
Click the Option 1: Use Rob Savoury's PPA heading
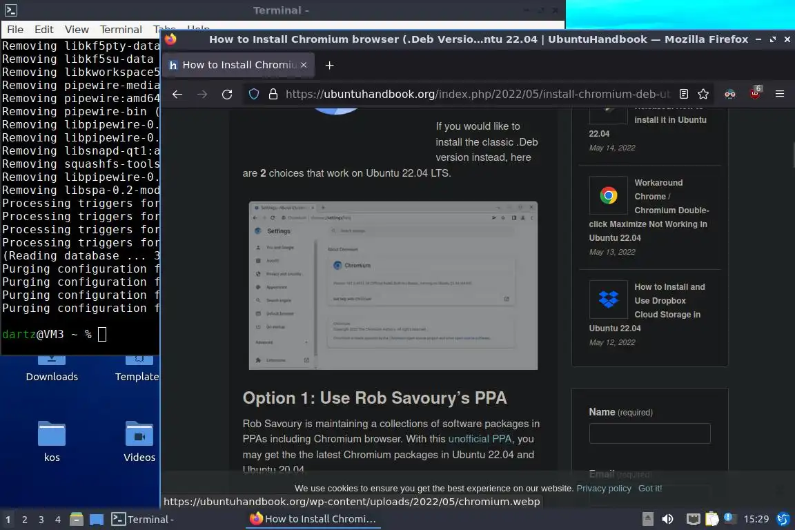coord(375,398)
